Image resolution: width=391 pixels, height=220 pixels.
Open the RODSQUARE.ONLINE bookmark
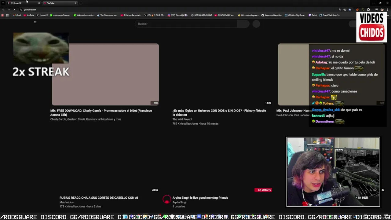(201, 15)
